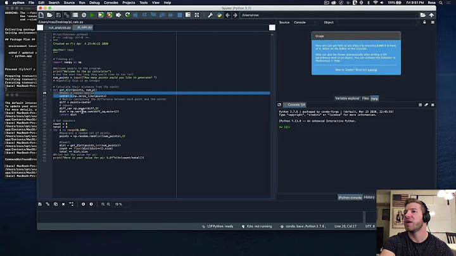This screenshot has width=456, height=256.
Task: Open Preferences wrench icon
Action: pos(210,15)
